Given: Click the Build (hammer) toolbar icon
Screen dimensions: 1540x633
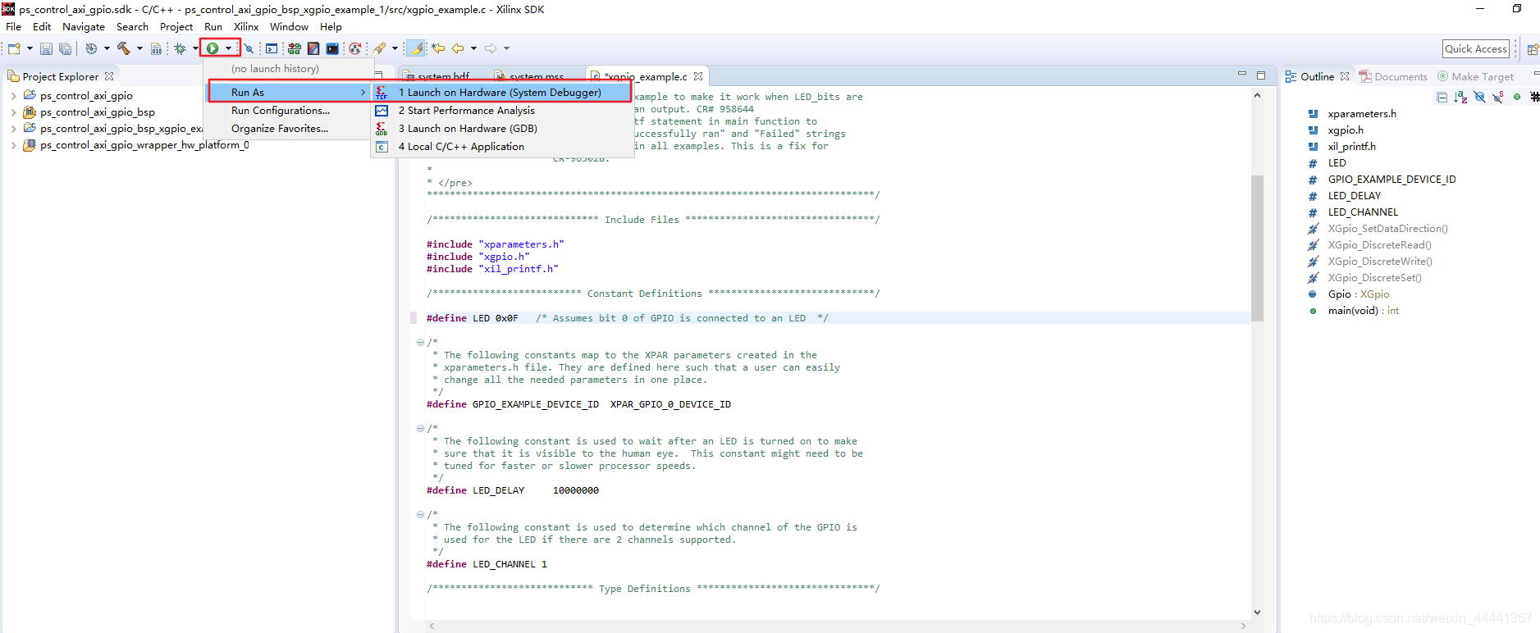Looking at the screenshot, I should (124, 48).
